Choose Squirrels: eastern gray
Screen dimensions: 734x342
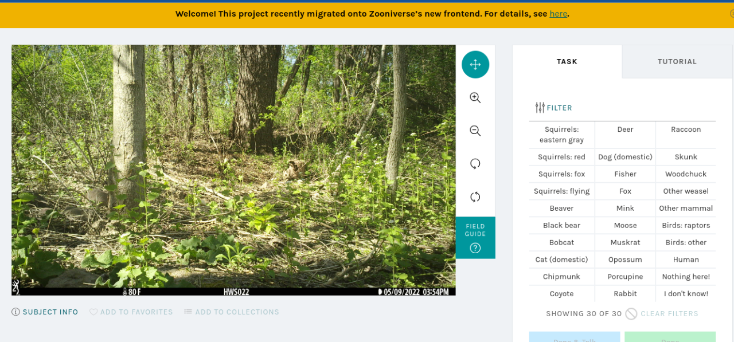tap(562, 135)
